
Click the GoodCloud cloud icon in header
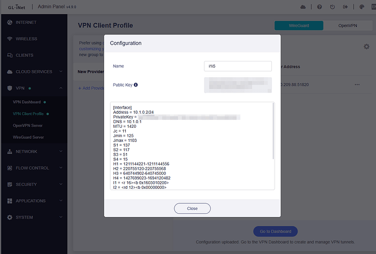(x=303, y=7)
